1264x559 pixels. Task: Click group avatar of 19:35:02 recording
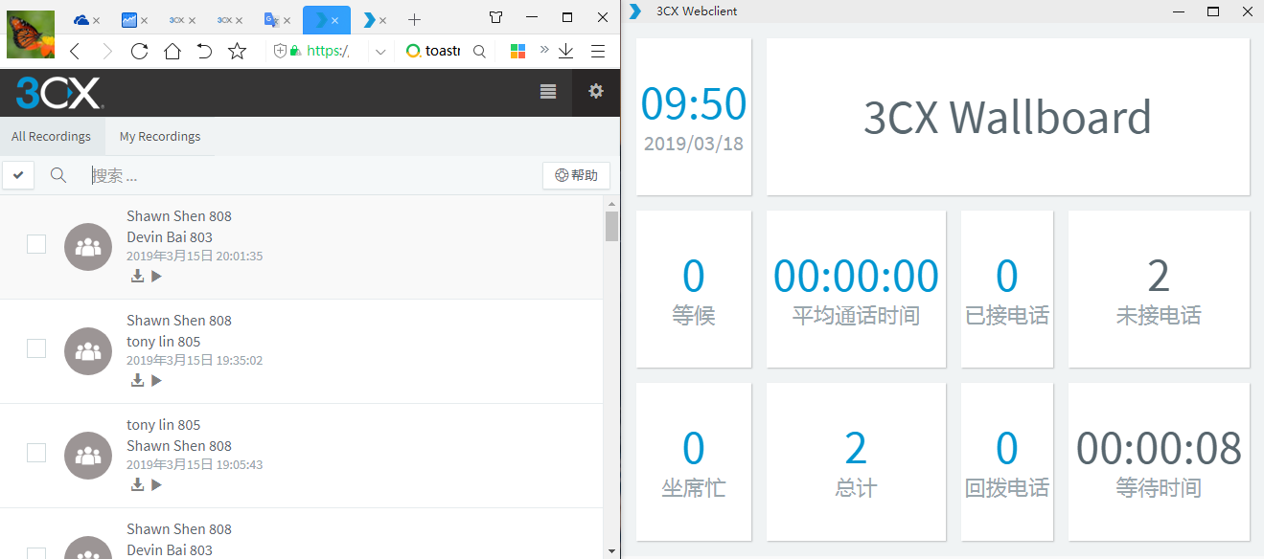click(88, 351)
